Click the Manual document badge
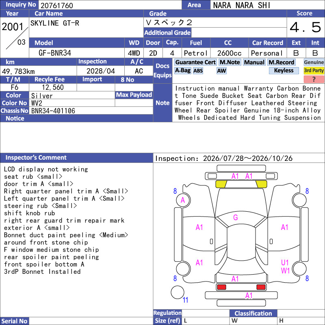Image resolution: width=325 pixels, height=325 pixels. [x=254, y=62]
